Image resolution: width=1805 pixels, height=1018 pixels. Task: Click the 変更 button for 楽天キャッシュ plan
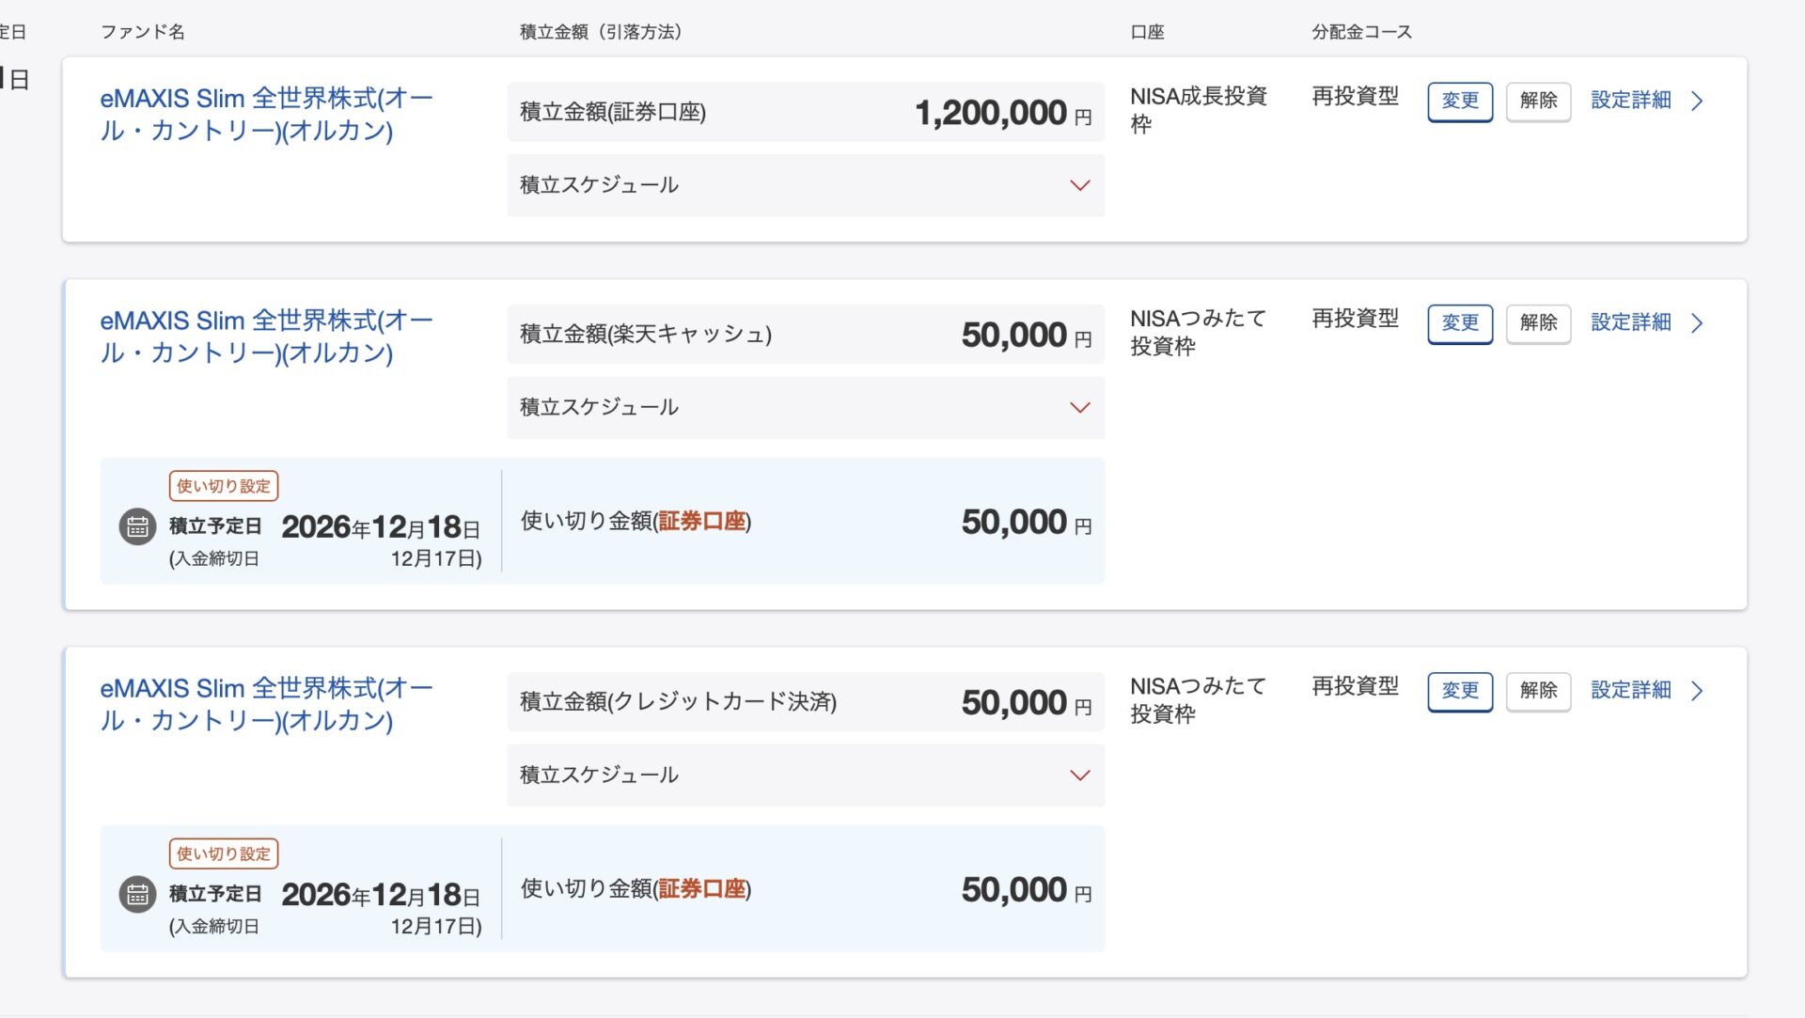click(1459, 322)
